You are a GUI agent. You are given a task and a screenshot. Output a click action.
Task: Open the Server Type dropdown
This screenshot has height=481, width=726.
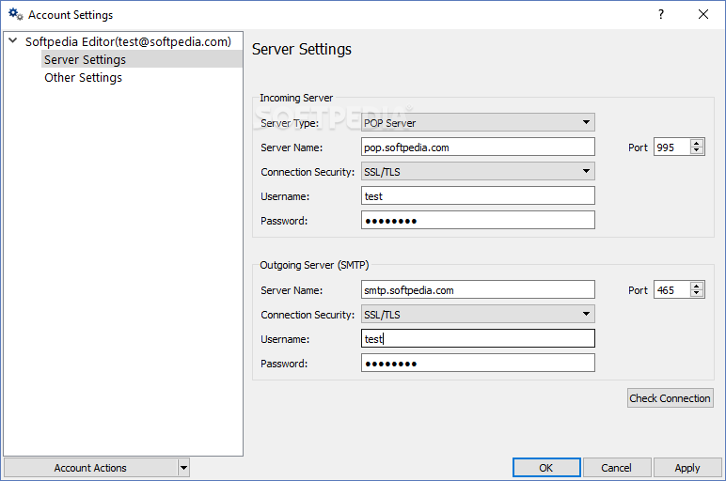click(x=478, y=122)
